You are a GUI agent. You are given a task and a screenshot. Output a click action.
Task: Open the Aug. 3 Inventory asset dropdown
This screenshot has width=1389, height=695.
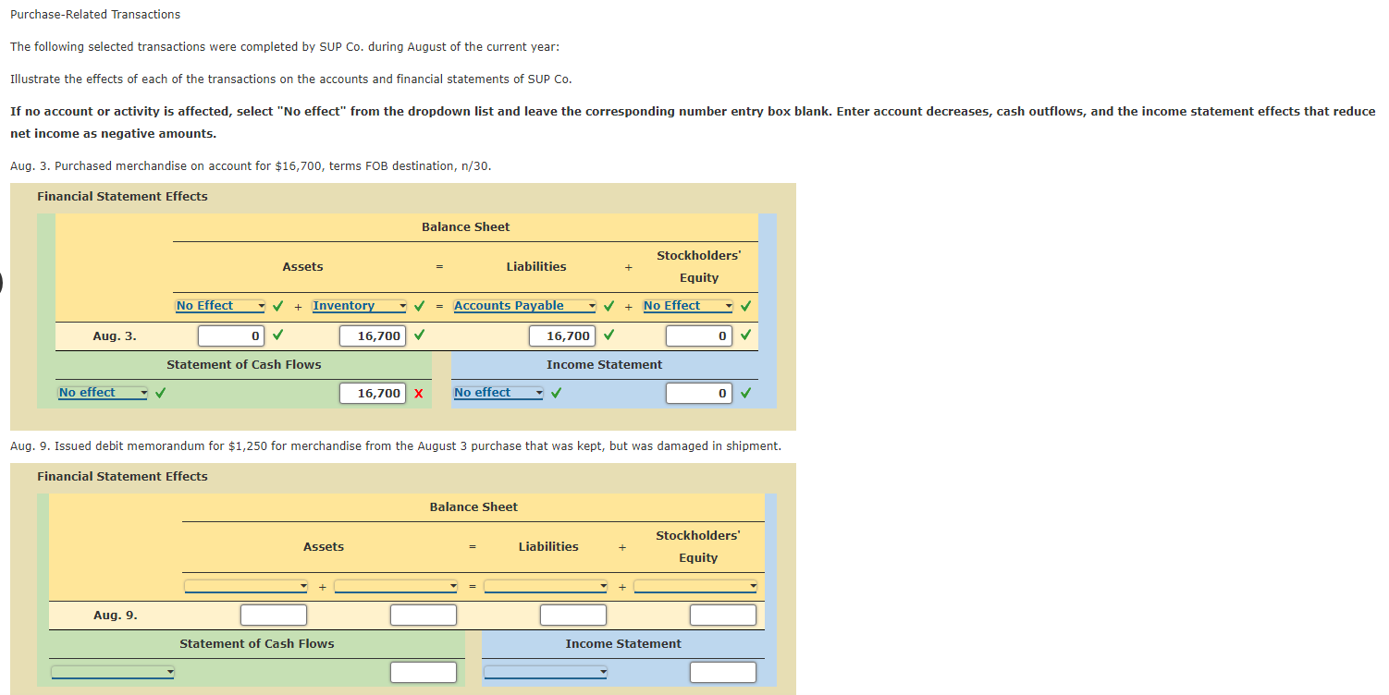point(360,306)
